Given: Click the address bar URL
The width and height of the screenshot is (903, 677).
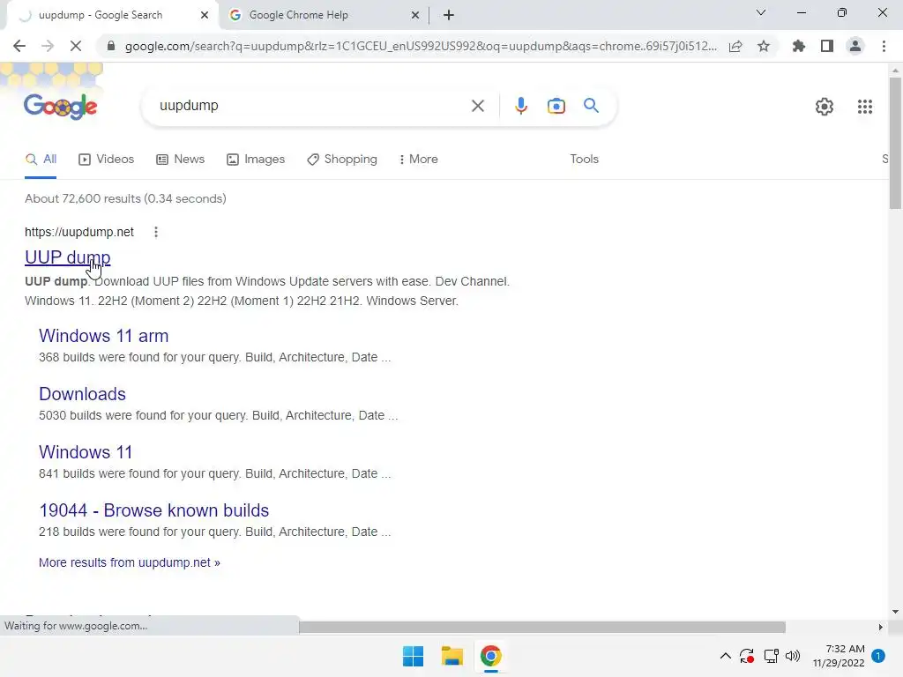Looking at the screenshot, I should 421,46.
